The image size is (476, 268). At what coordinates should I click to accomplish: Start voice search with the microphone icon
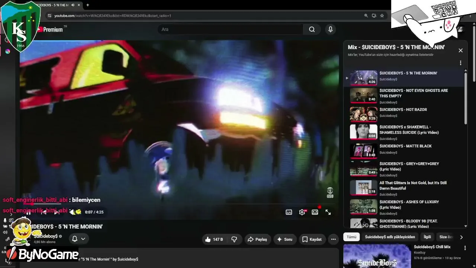(x=330, y=29)
